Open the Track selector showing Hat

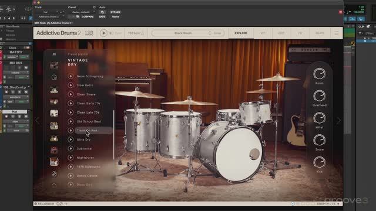pos(47,12)
